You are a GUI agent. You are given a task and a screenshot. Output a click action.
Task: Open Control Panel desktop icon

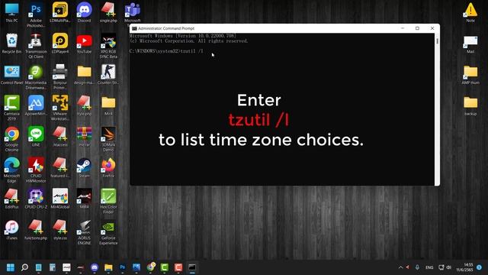click(12, 75)
